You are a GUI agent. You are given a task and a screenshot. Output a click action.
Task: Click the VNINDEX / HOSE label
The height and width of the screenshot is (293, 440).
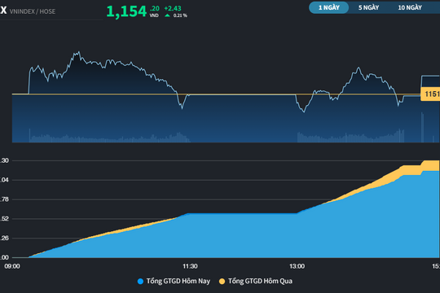click(x=33, y=11)
